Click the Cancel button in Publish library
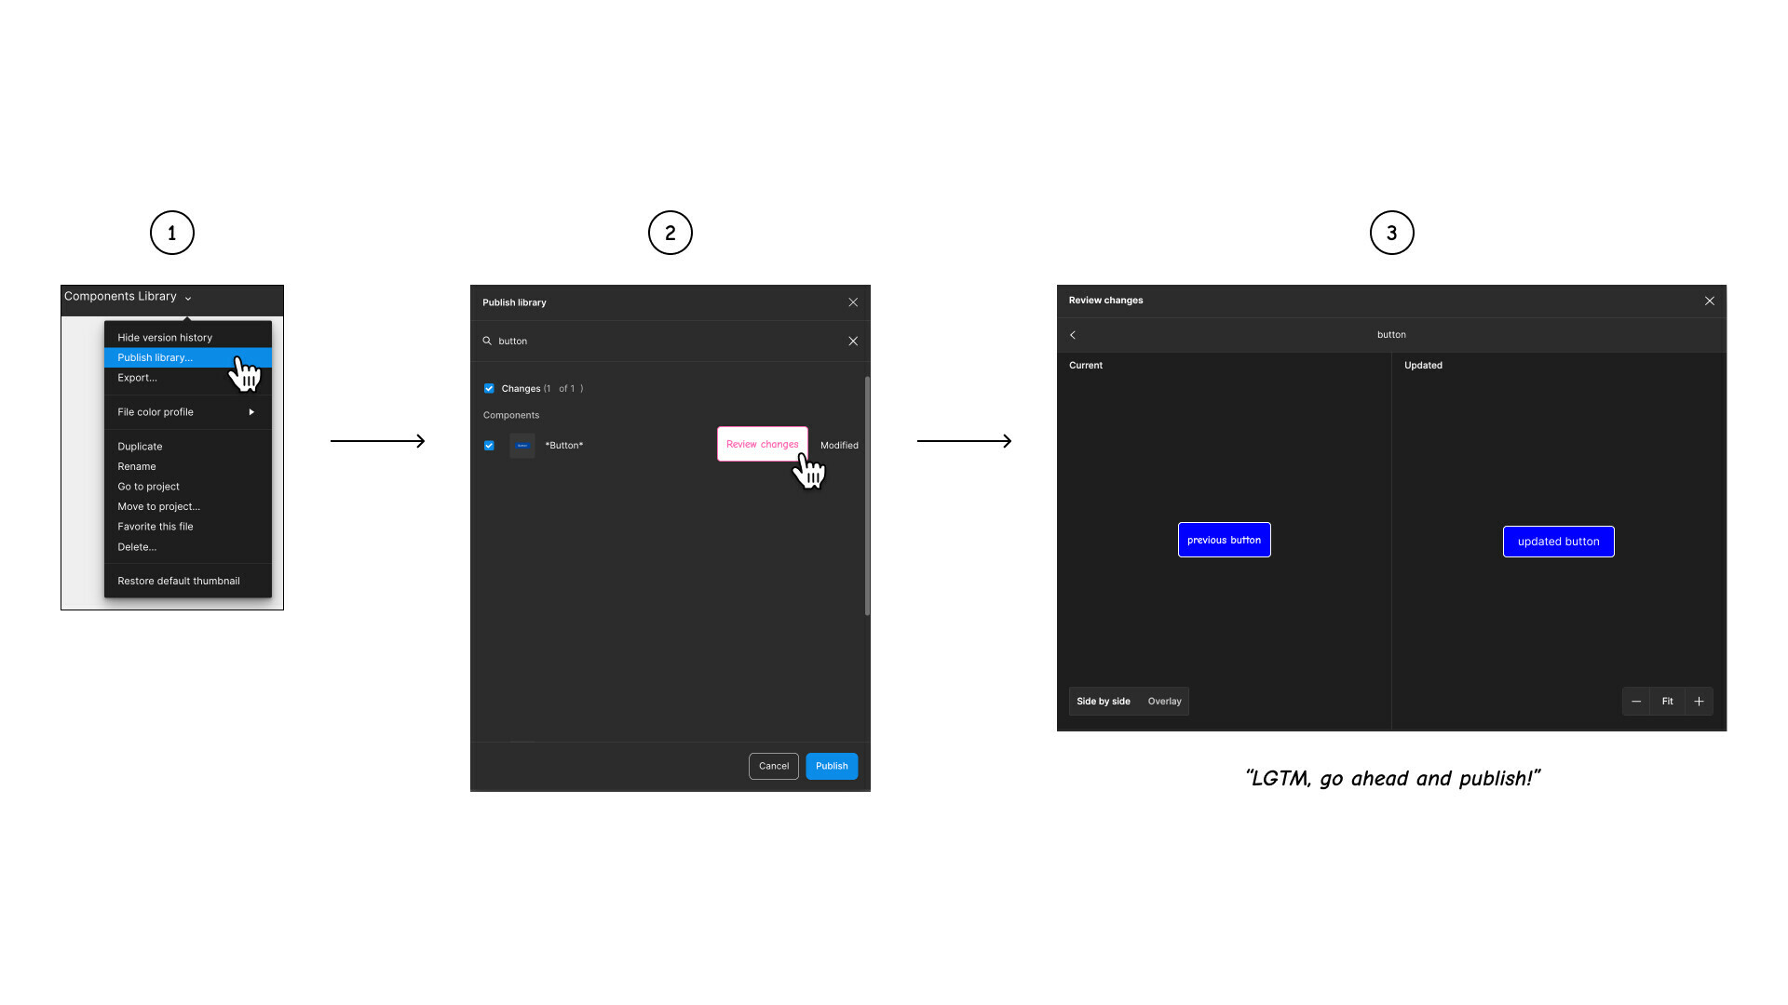 click(774, 766)
